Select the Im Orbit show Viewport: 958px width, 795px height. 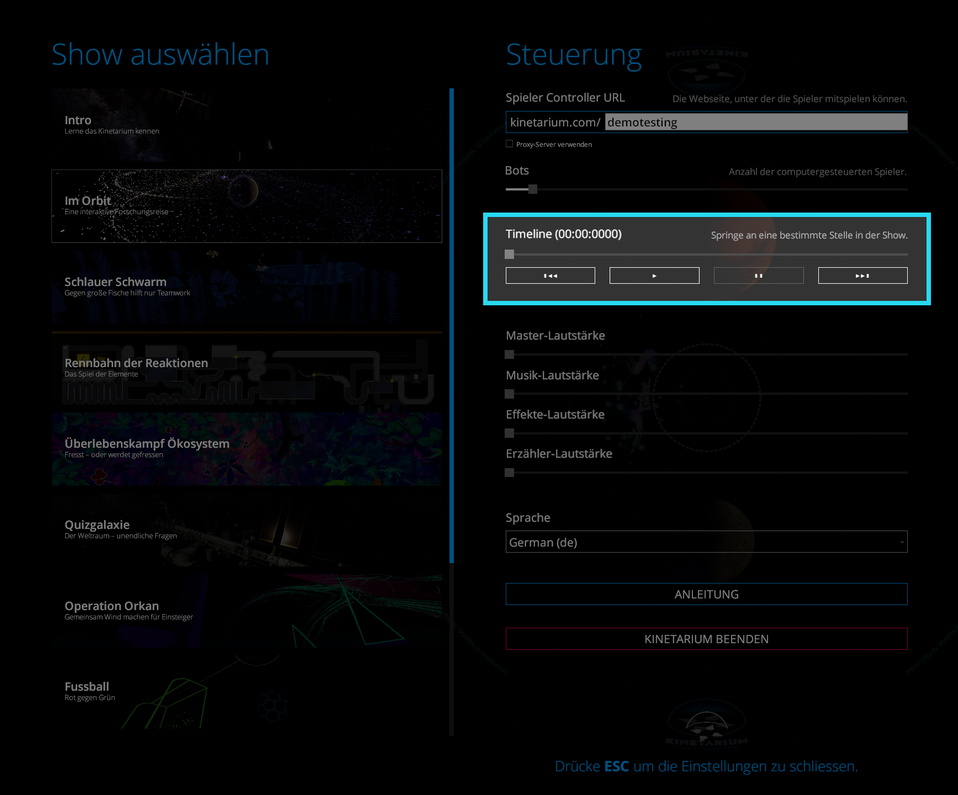coord(246,206)
